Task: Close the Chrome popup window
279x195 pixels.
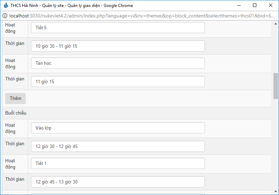Action: [270, 5]
